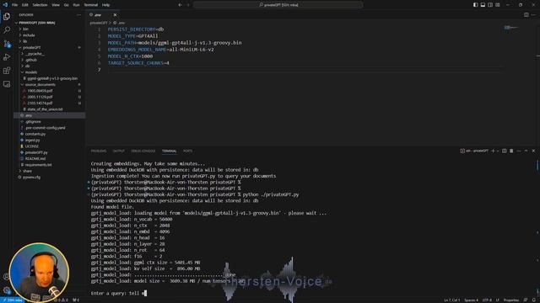Open the View menu
The width and height of the screenshot is (540, 303).
tap(56, 5)
